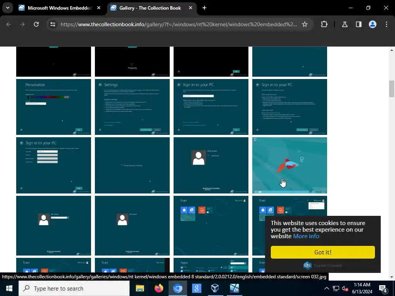This screenshot has width=395, height=296.
Task: Click the page vertical scrollbar thumb
Action: pos(392,89)
